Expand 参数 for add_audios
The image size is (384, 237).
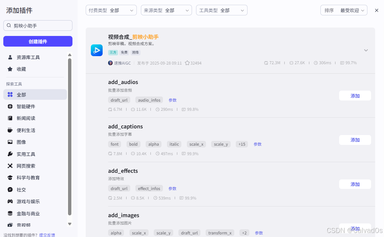click(173, 100)
